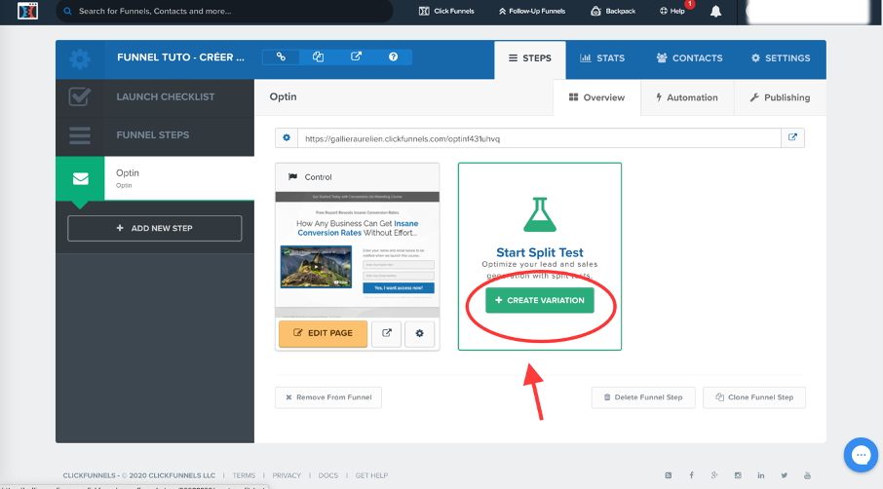The image size is (883, 489).
Task: Click the funnel settings gear icon
Action: tap(80, 59)
